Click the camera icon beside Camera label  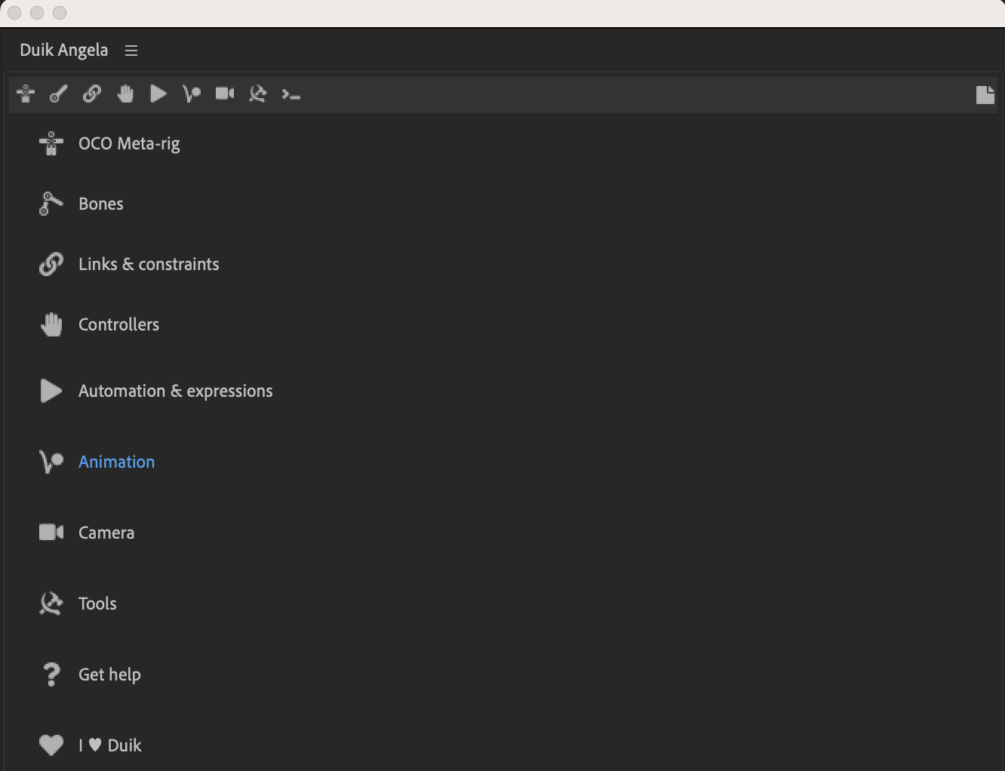(x=51, y=533)
